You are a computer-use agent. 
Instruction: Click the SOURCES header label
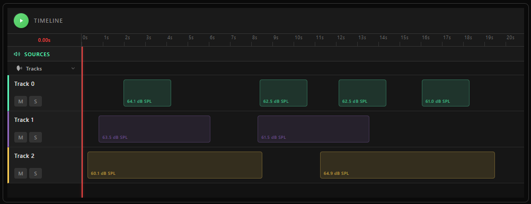37,54
